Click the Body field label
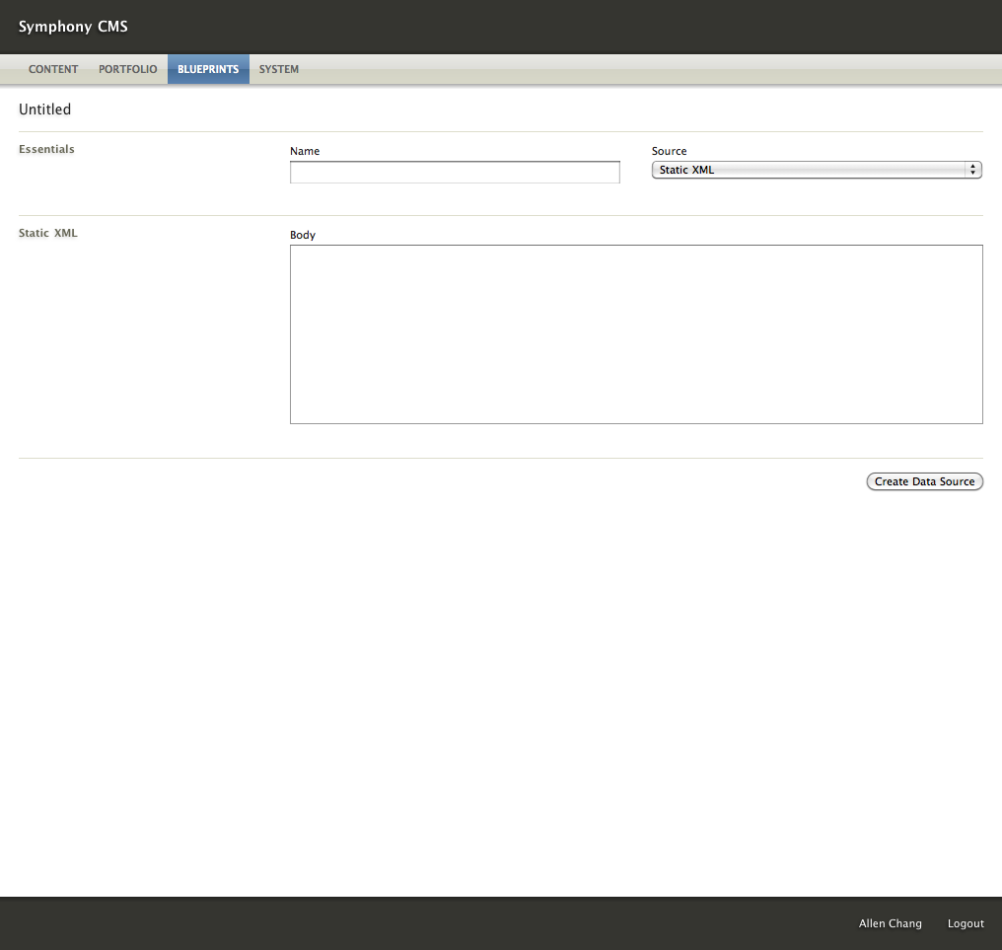Image resolution: width=1002 pixels, height=950 pixels. (303, 235)
